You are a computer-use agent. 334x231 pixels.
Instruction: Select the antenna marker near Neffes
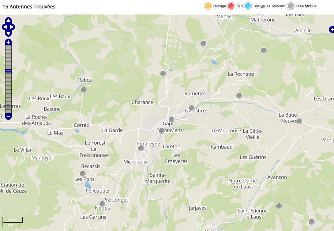click(x=102, y=204)
